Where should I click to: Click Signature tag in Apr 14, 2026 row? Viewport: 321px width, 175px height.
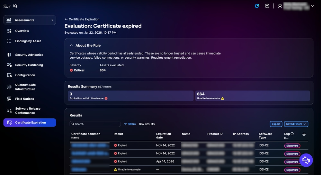pos(292,162)
